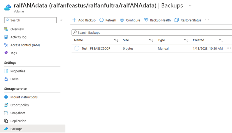Select Configure label in toolbar
Image resolution: width=232 pixels, height=133 pixels.
point(133,20)
